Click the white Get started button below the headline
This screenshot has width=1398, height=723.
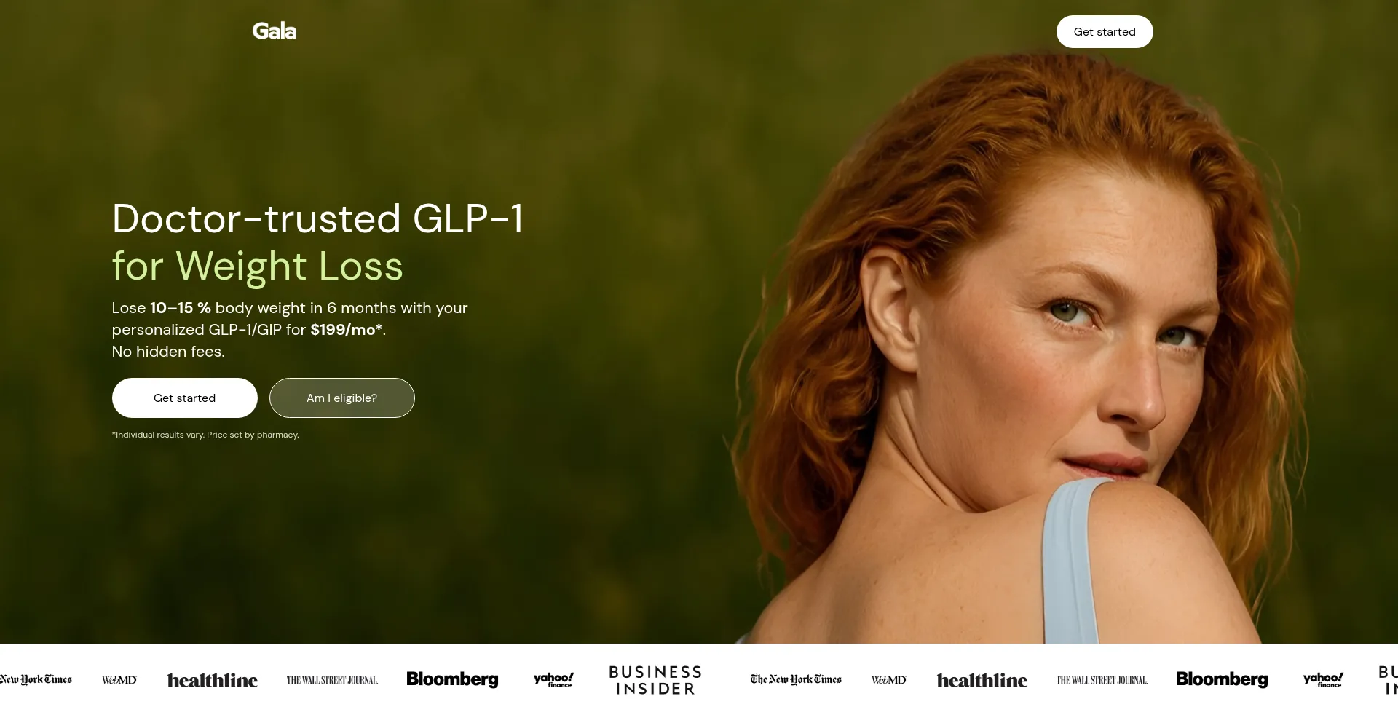tap(185, 398)
